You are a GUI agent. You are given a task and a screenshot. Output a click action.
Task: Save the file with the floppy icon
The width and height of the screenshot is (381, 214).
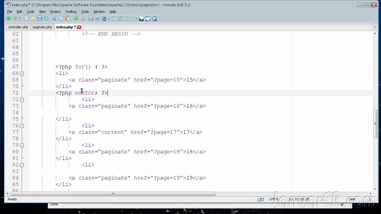(x=40, y=18)
